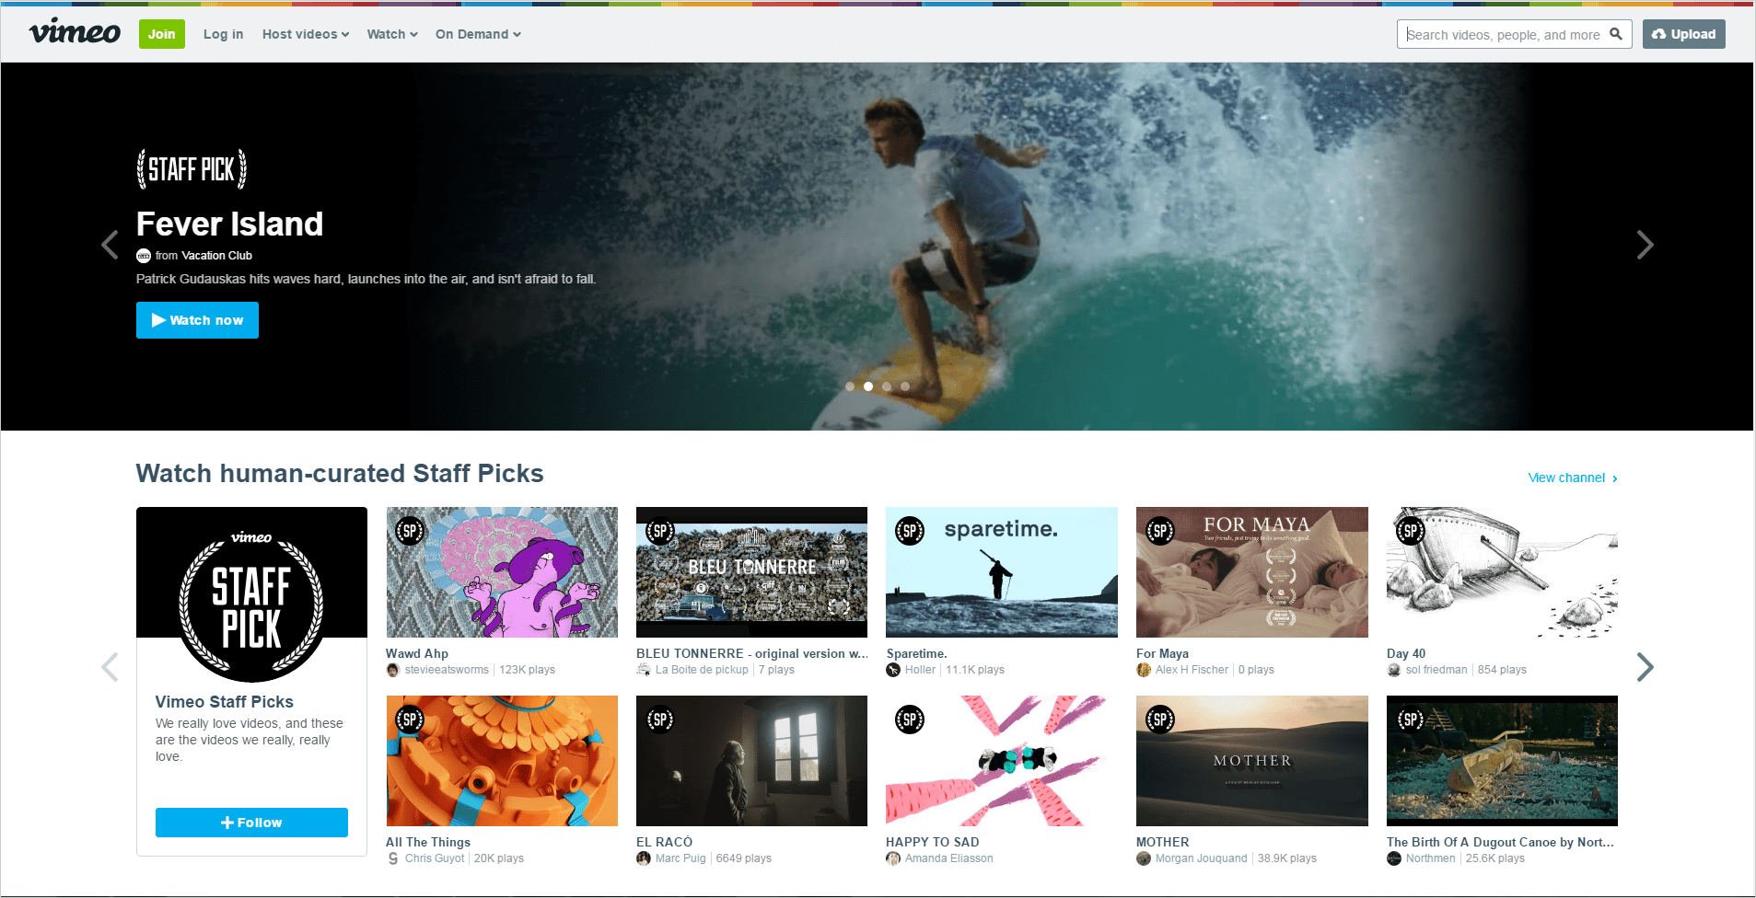The image size is (1756, 898).
Task: Click the stevieeatsworms avatar icon
Action: tap(393, 670)
